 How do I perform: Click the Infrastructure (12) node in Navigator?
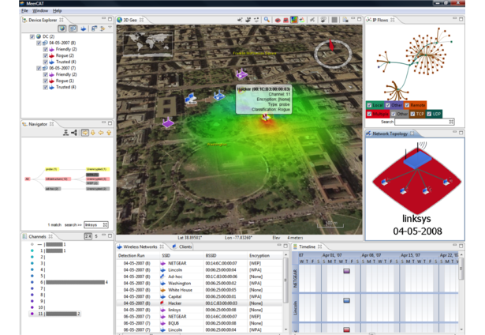[58, 179]
